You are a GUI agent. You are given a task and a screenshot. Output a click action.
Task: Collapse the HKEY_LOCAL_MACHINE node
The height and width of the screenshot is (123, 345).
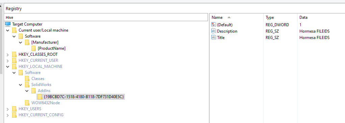(8, 67)
